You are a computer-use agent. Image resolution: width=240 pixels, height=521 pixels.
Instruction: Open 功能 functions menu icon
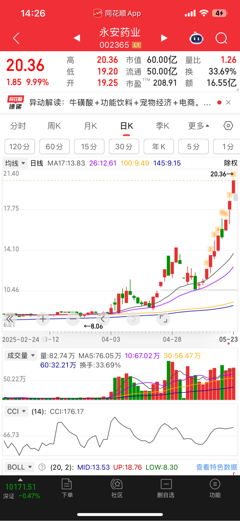[x=215, y=488]
